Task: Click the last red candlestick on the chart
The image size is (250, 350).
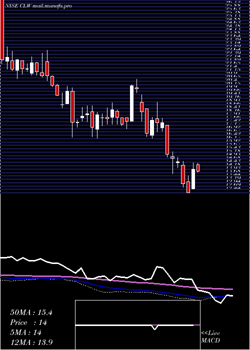Action: [198, 168]
